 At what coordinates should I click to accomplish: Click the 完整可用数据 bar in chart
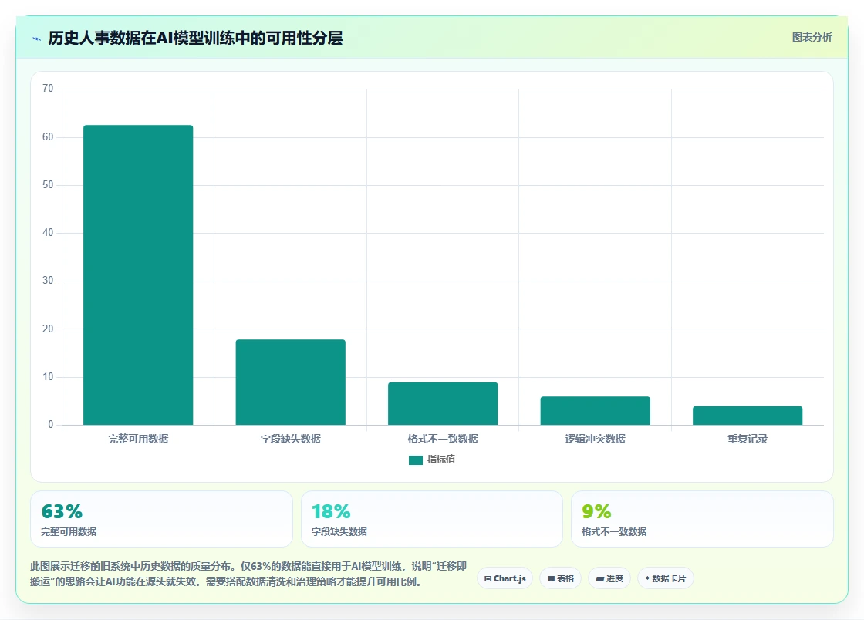tap(138, 275)
